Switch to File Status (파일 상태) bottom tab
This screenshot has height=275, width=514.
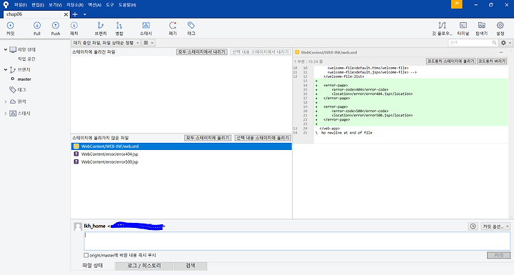coord(93,266)
